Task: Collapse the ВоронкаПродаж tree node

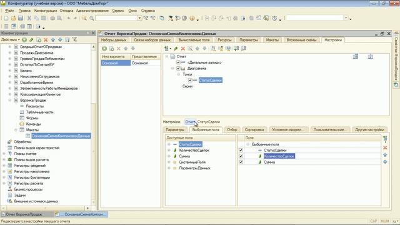Action: coord(10,100)
